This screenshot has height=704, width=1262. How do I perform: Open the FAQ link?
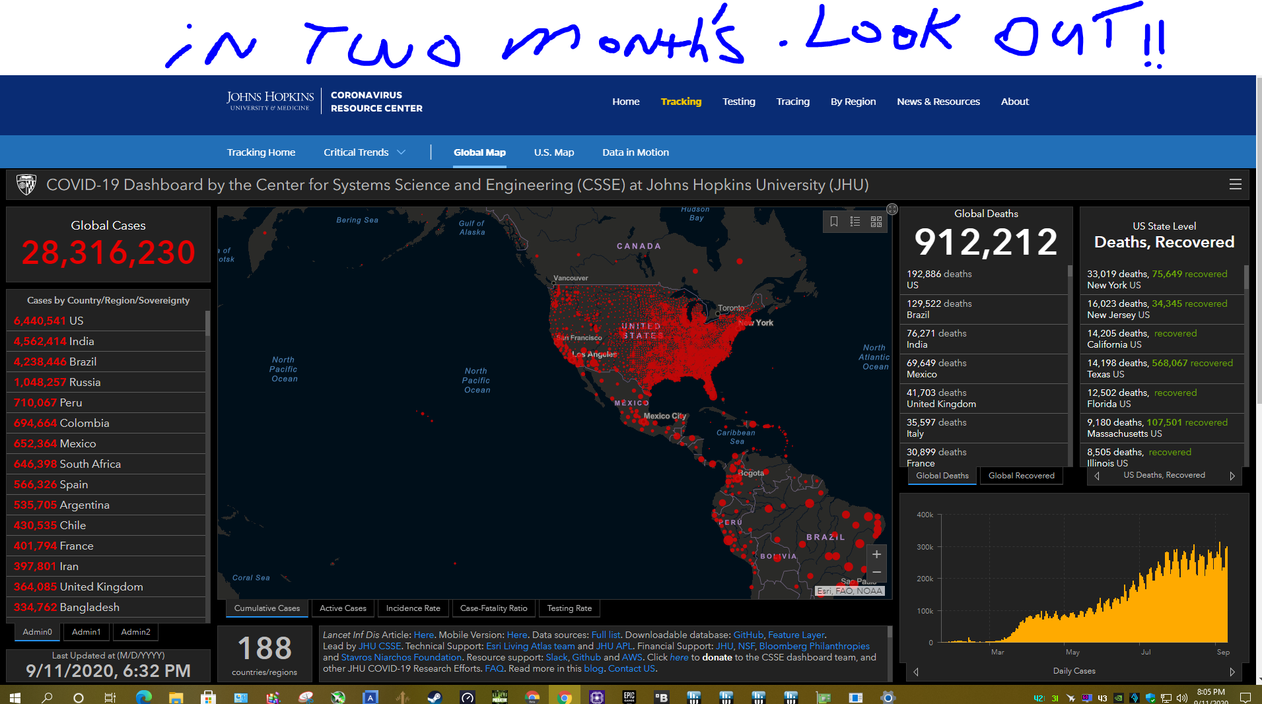[x=494, y=668]
